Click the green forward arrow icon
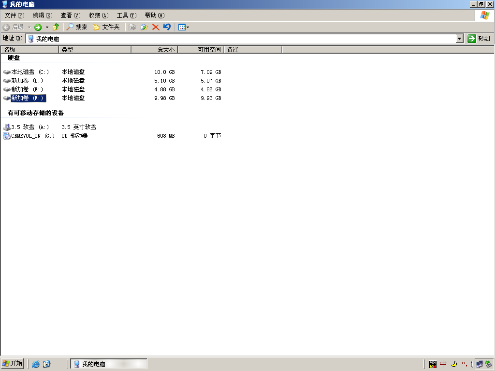The image size is (495, 371). coord(38,27)
